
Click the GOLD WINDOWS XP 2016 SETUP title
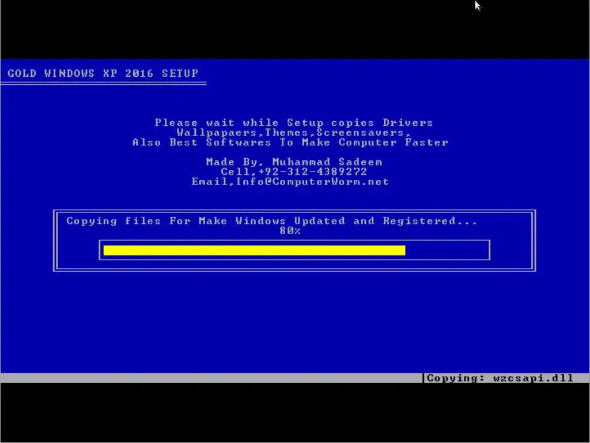click(x=103, y=73)
